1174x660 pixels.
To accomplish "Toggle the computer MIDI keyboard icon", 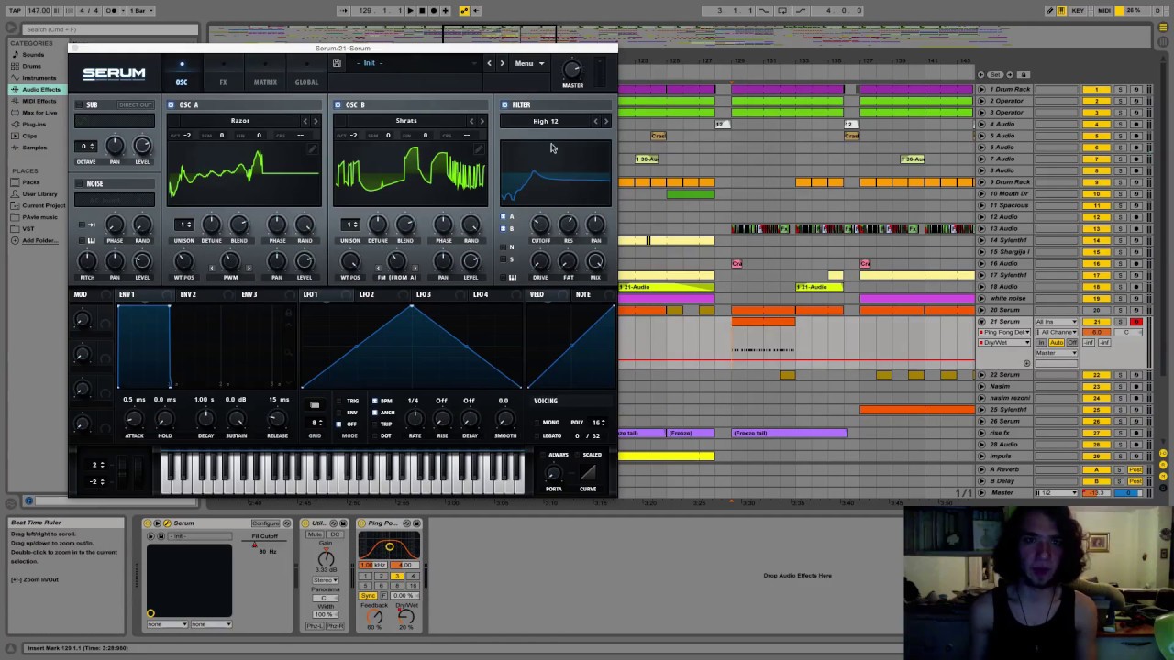I will coord(1061,10).
